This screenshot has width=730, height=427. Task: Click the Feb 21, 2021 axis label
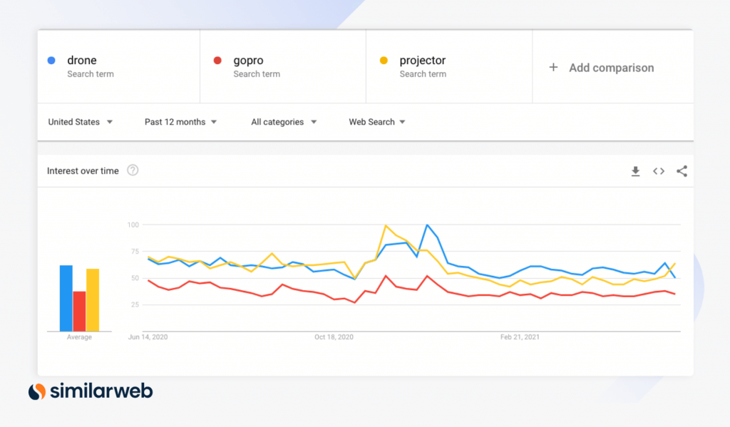coord(520,337)
